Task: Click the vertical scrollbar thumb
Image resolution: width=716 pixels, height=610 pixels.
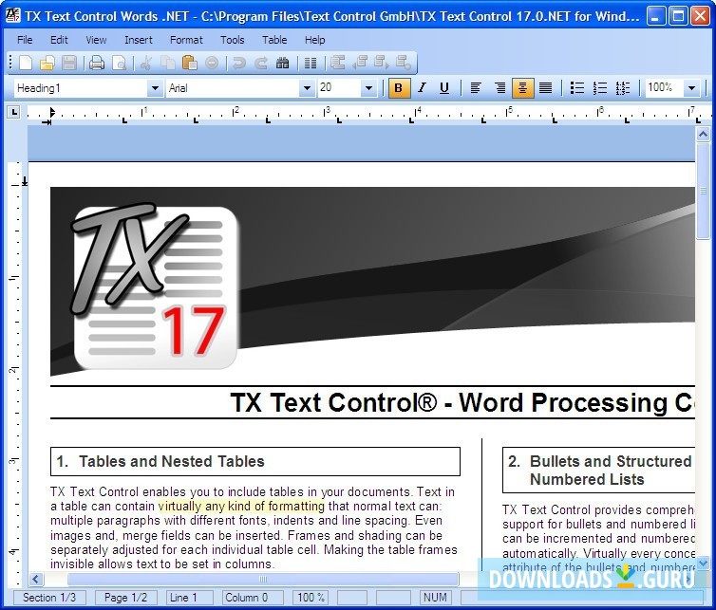Action: tap(703, 191)
